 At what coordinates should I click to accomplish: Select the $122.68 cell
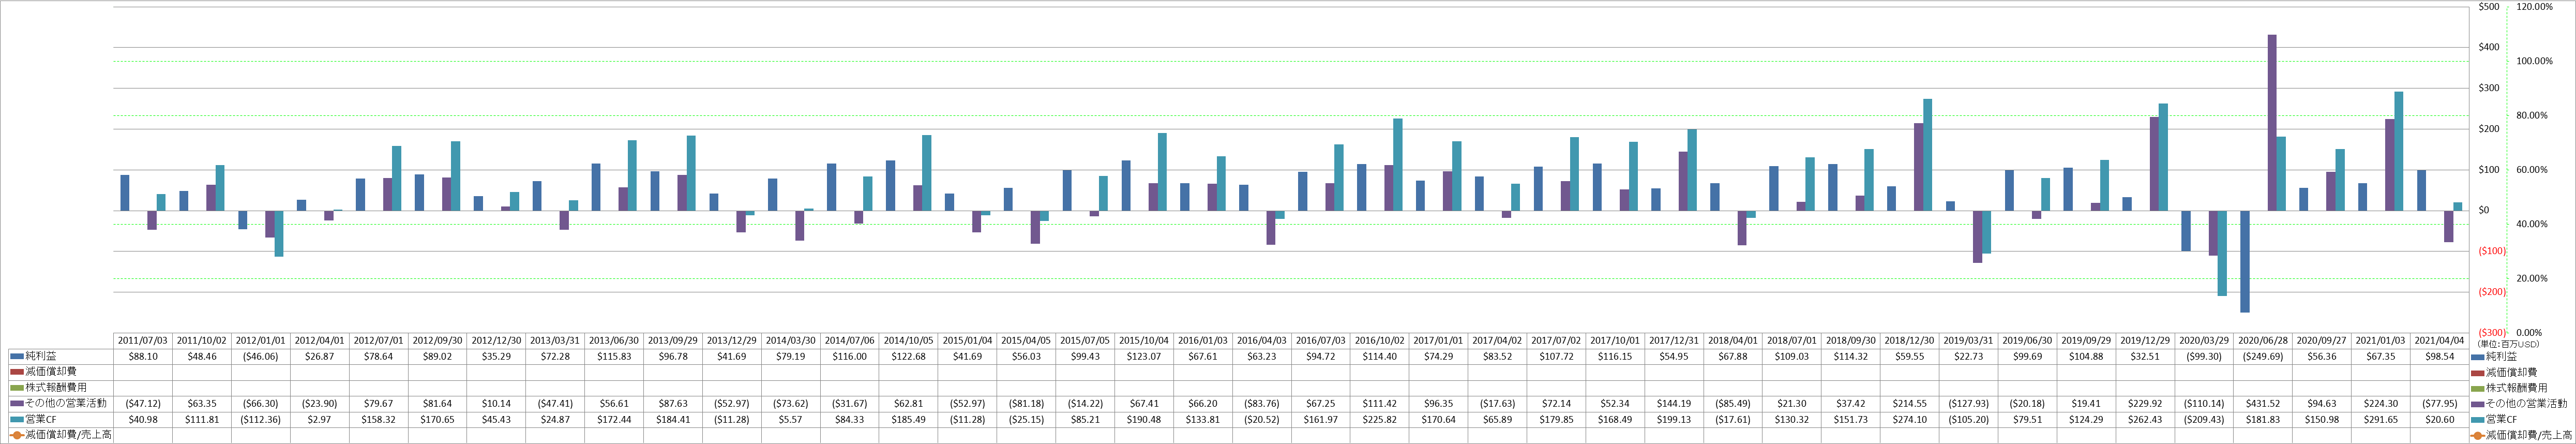(909, 356)
